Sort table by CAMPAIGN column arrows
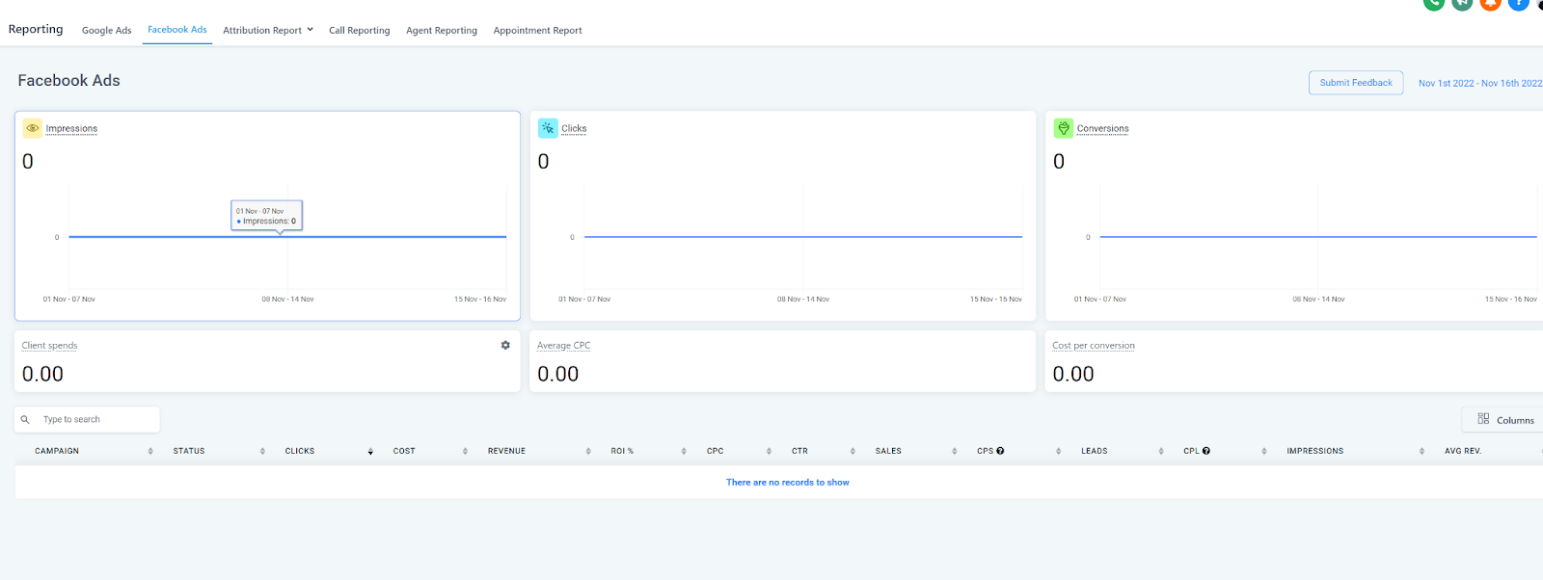This screenshot has height=580, width=1543. pyautogui.click(x=150, y=451)
